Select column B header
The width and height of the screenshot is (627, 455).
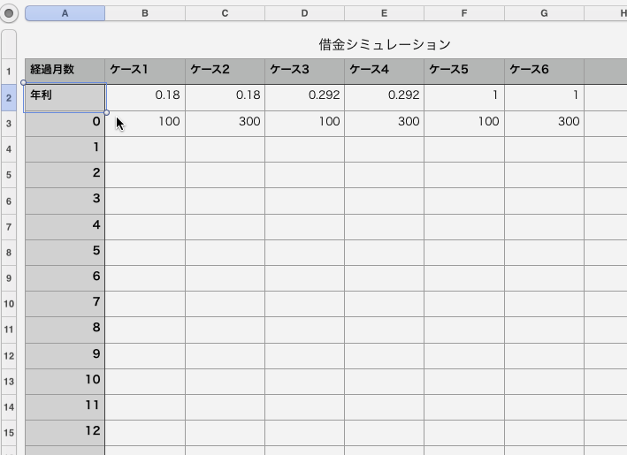[145, 13]
